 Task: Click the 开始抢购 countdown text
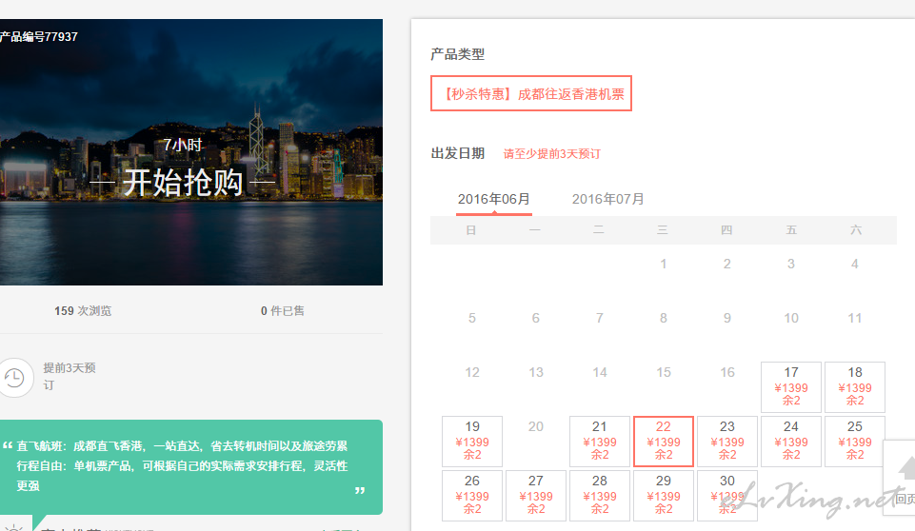(x=183, y=182)
